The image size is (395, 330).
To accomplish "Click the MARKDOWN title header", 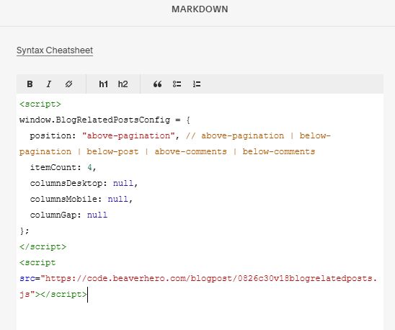I will coord(200,9).
